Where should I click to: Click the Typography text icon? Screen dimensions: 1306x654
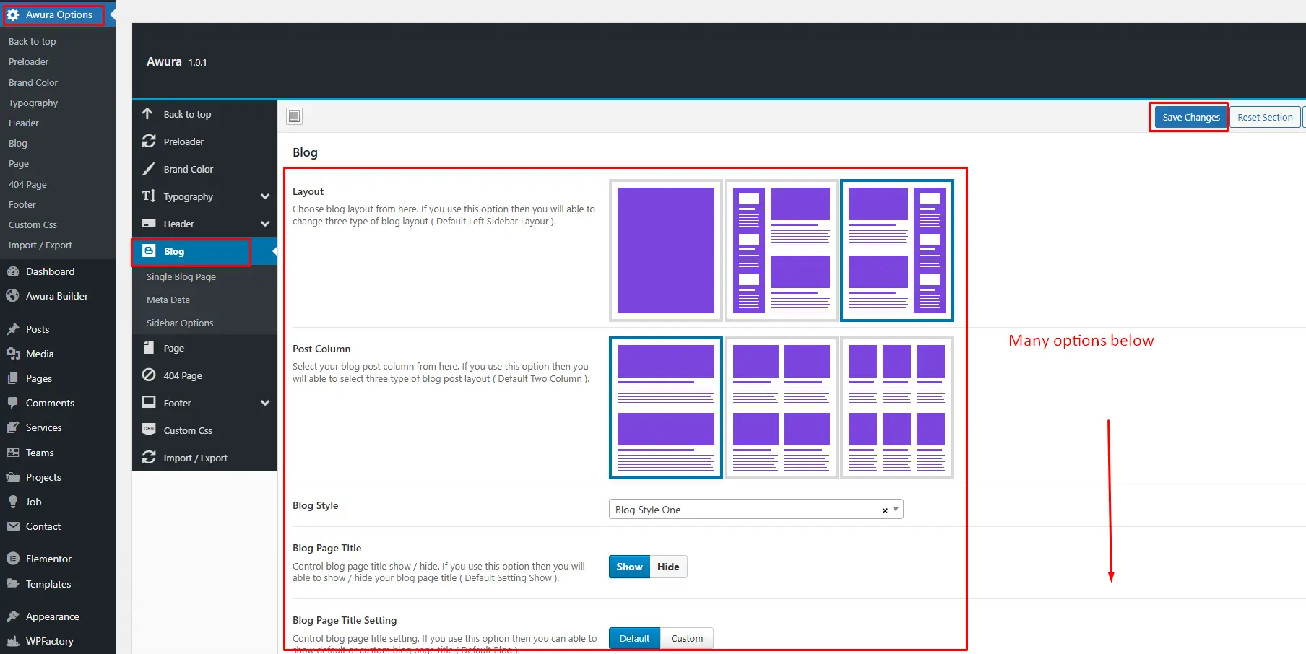[x=149, y=196]
